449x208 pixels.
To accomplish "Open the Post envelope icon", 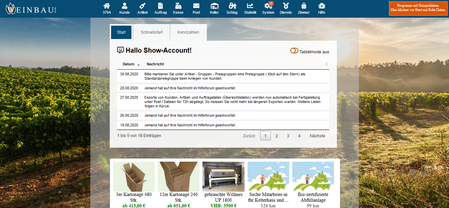I will click(x=196, y=6).
